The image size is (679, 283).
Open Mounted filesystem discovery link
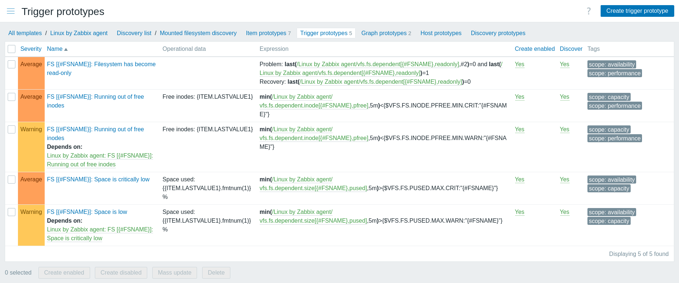[x=198, y=33]
